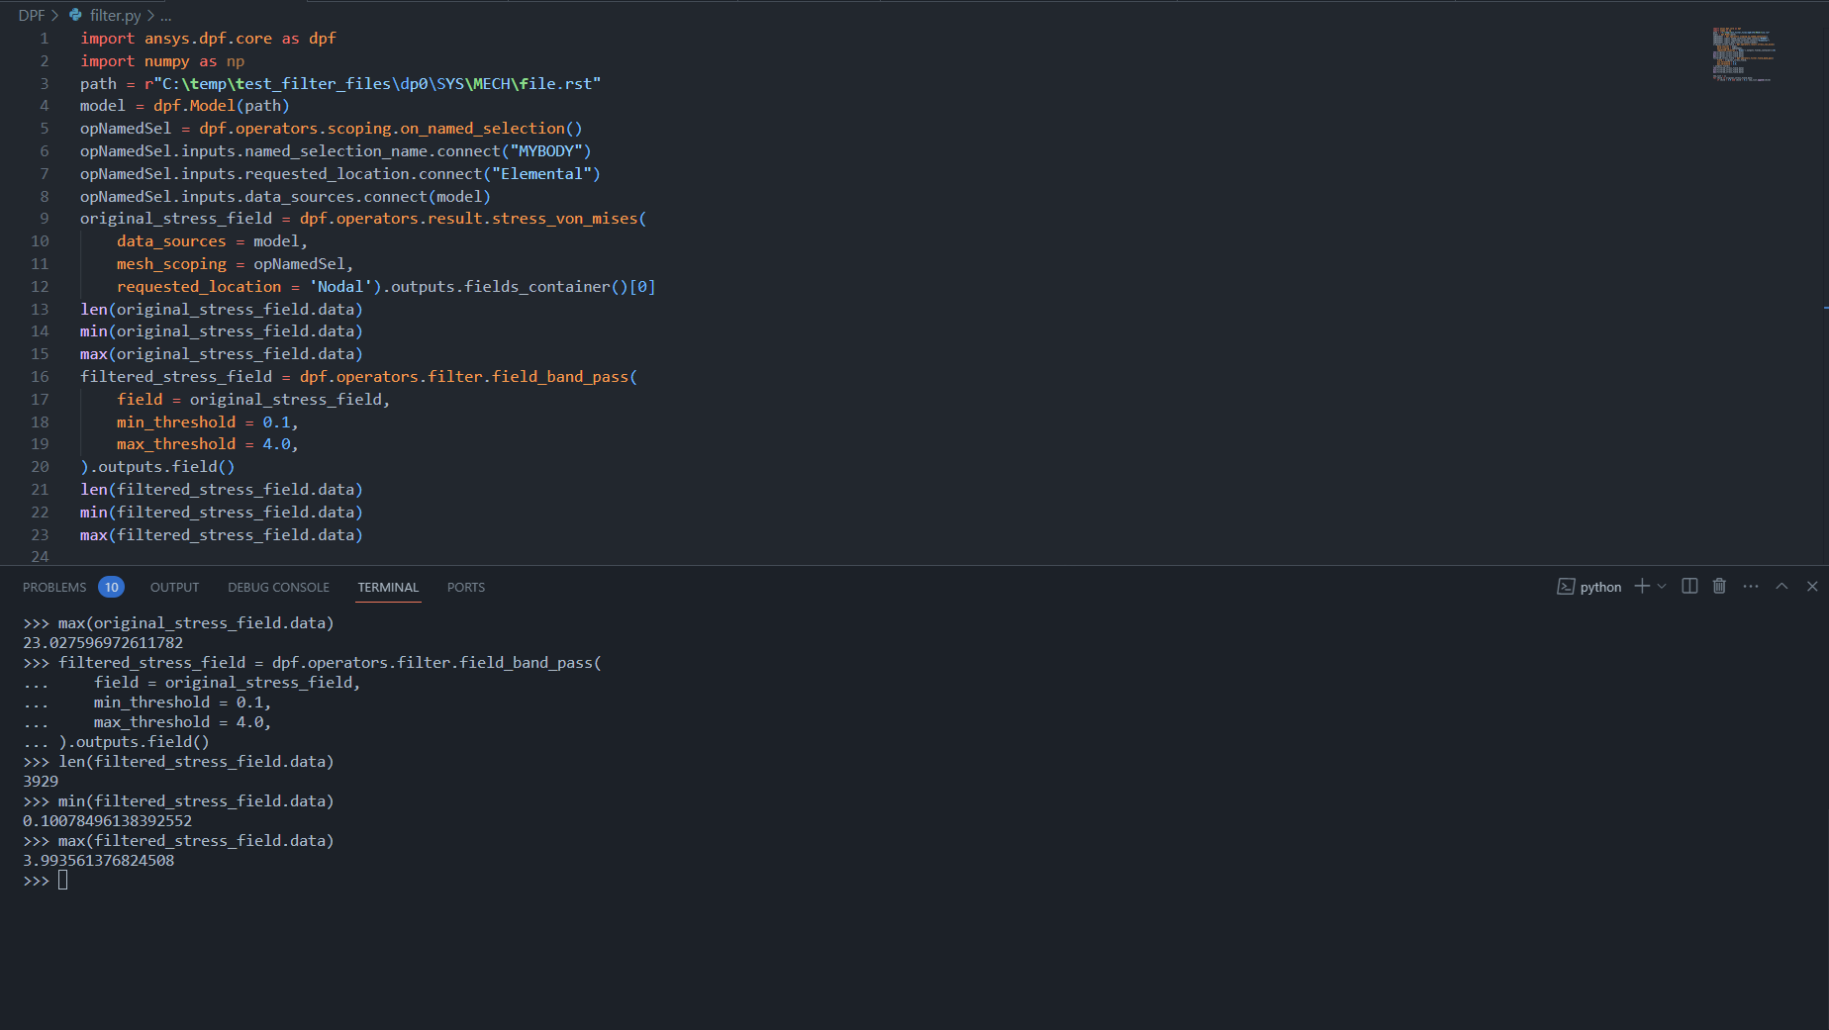Click the Python file icon in breadcrumb

point(75,15)
